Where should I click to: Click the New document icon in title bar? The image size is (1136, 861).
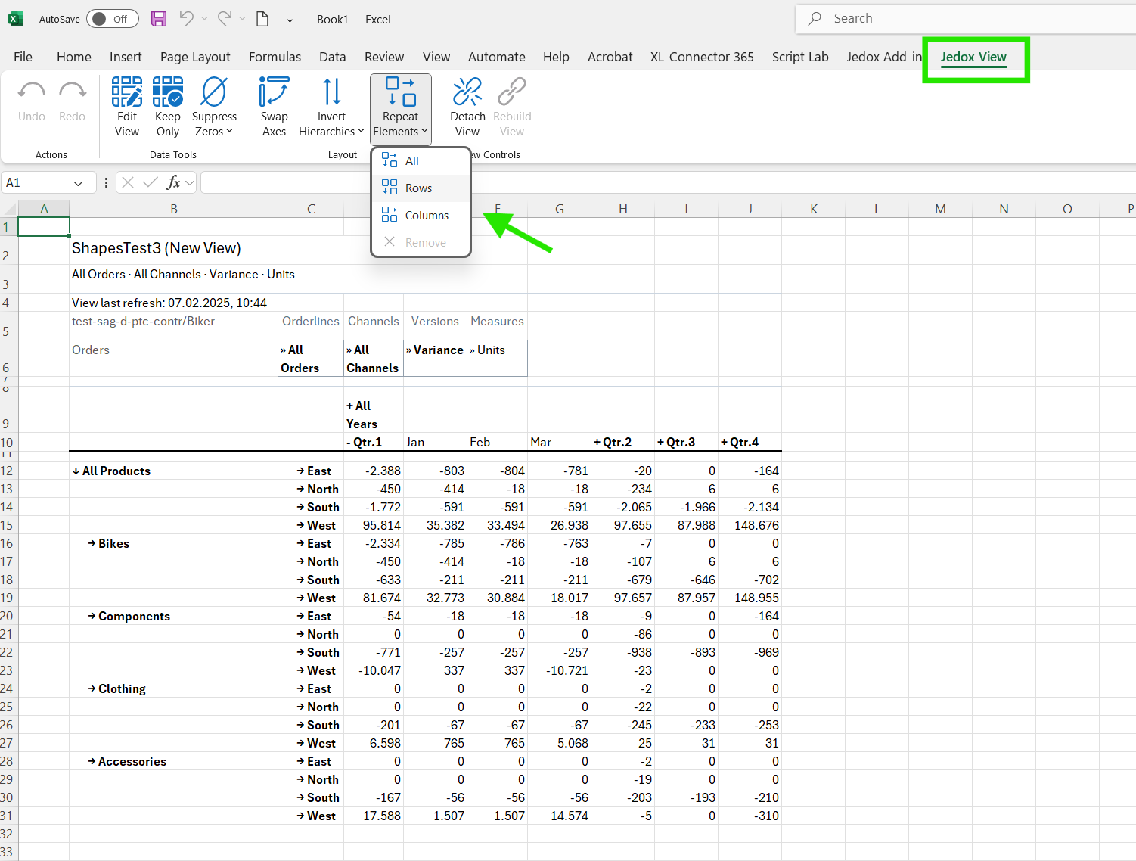pyautogui.click(x=262, y=19)
